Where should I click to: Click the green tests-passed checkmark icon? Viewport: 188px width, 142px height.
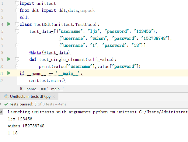tap(6, 104)
